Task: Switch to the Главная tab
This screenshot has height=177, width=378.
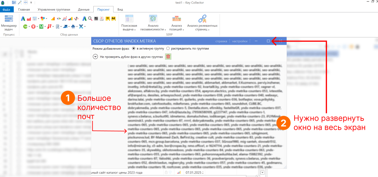Action: click(x=24, y=9)
